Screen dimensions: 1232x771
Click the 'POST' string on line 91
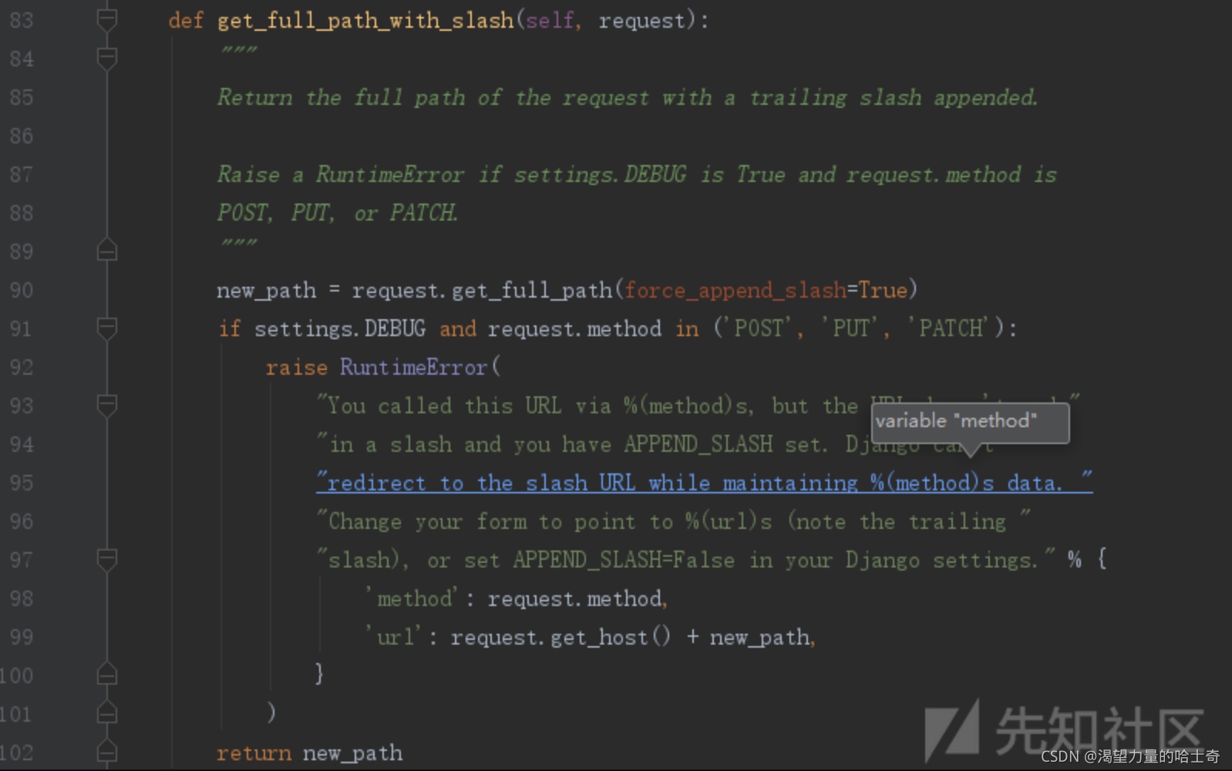[758, 328]
